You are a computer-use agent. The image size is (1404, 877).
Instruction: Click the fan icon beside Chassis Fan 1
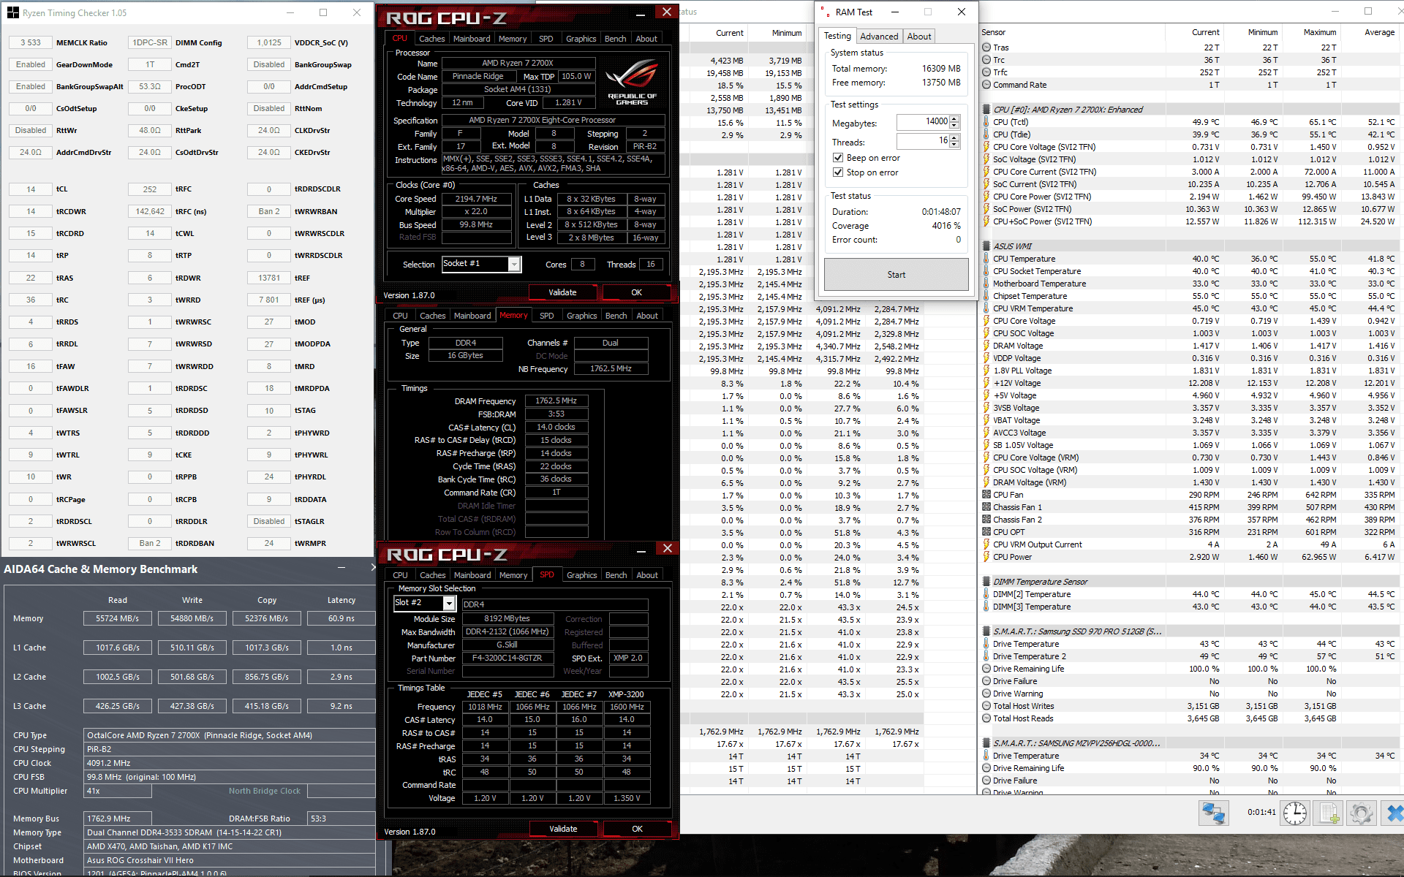pyautogui.click(x=986, y=507)
